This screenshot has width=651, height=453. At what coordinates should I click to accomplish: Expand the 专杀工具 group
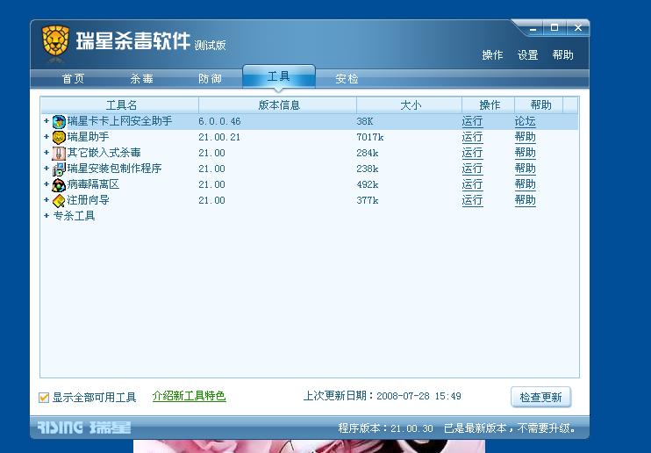(x=46, y=216)
